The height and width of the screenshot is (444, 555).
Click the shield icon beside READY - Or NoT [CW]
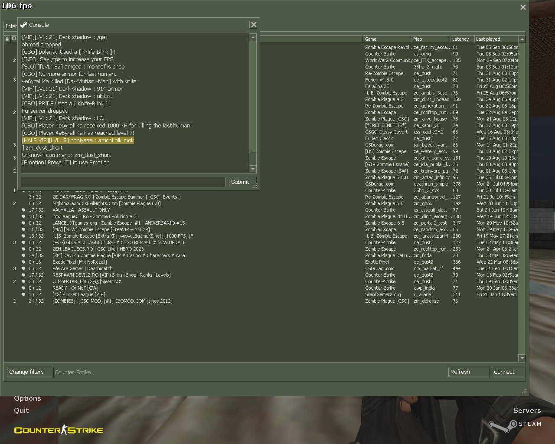(x=24, y=288)
